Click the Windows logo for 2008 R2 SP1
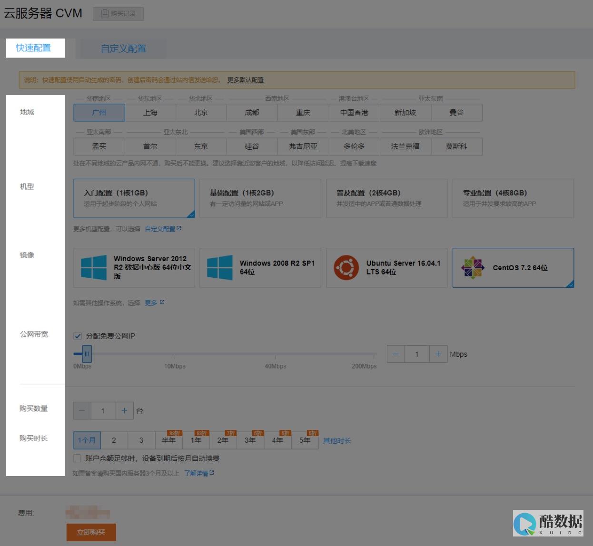The image size is (593, 546). tap(220, 267)
